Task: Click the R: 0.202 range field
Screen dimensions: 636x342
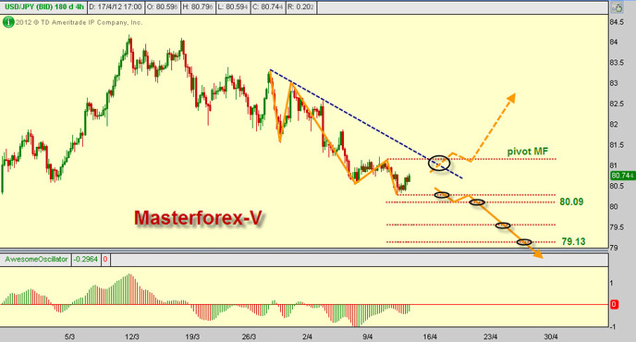Action: coord(300,6)
